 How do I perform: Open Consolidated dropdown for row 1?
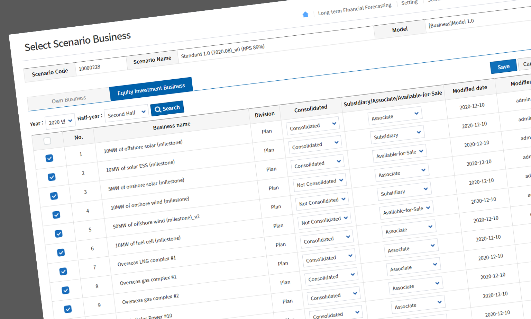pos(313,126)
